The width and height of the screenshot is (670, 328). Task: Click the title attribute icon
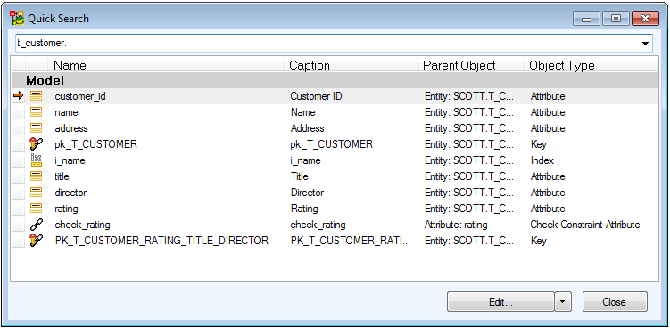[x=37, y=176]
